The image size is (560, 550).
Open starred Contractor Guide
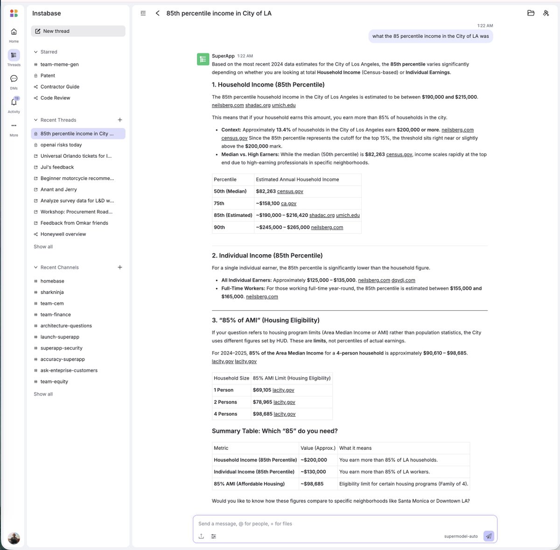tap(78, 87)
